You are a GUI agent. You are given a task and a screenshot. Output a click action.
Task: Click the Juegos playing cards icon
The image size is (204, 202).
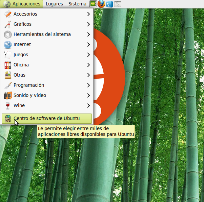pos(8,55)
